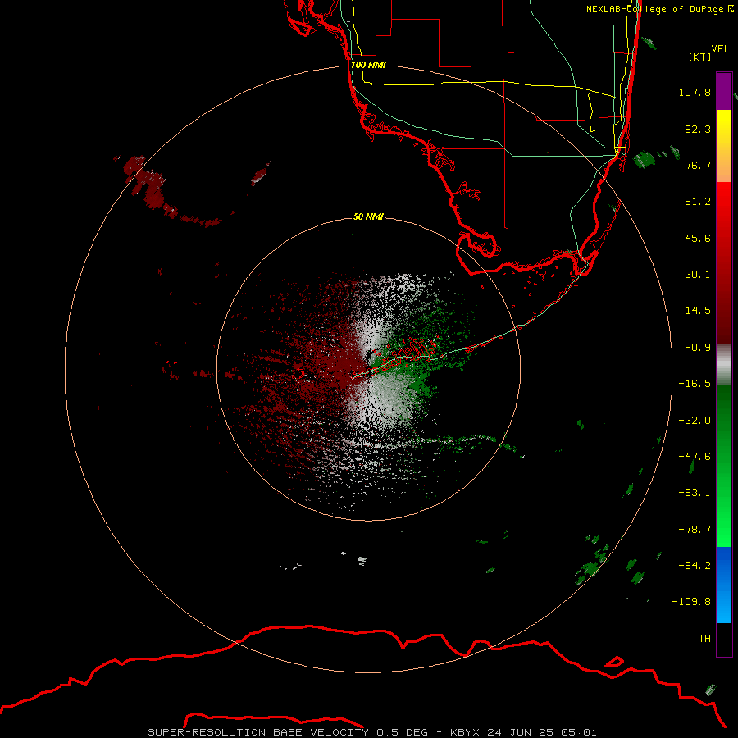Select the -16.5 legend value

[x=695, y=384]
